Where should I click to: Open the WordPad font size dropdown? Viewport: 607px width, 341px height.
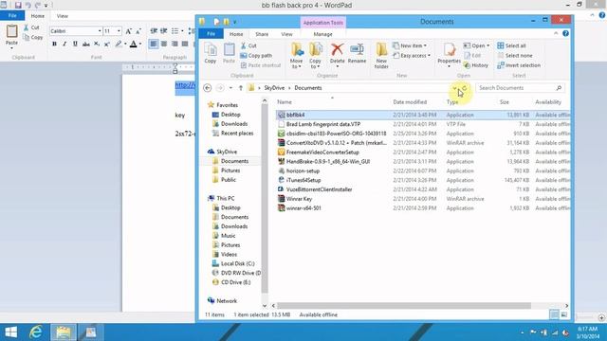tap(119, 31)
